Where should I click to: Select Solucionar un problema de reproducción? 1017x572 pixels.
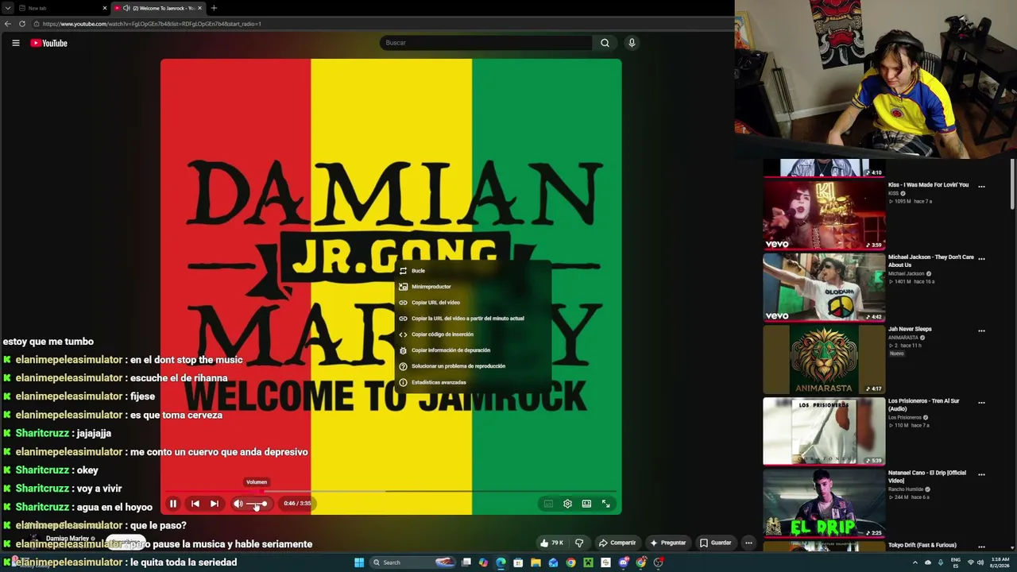[473, 366]
